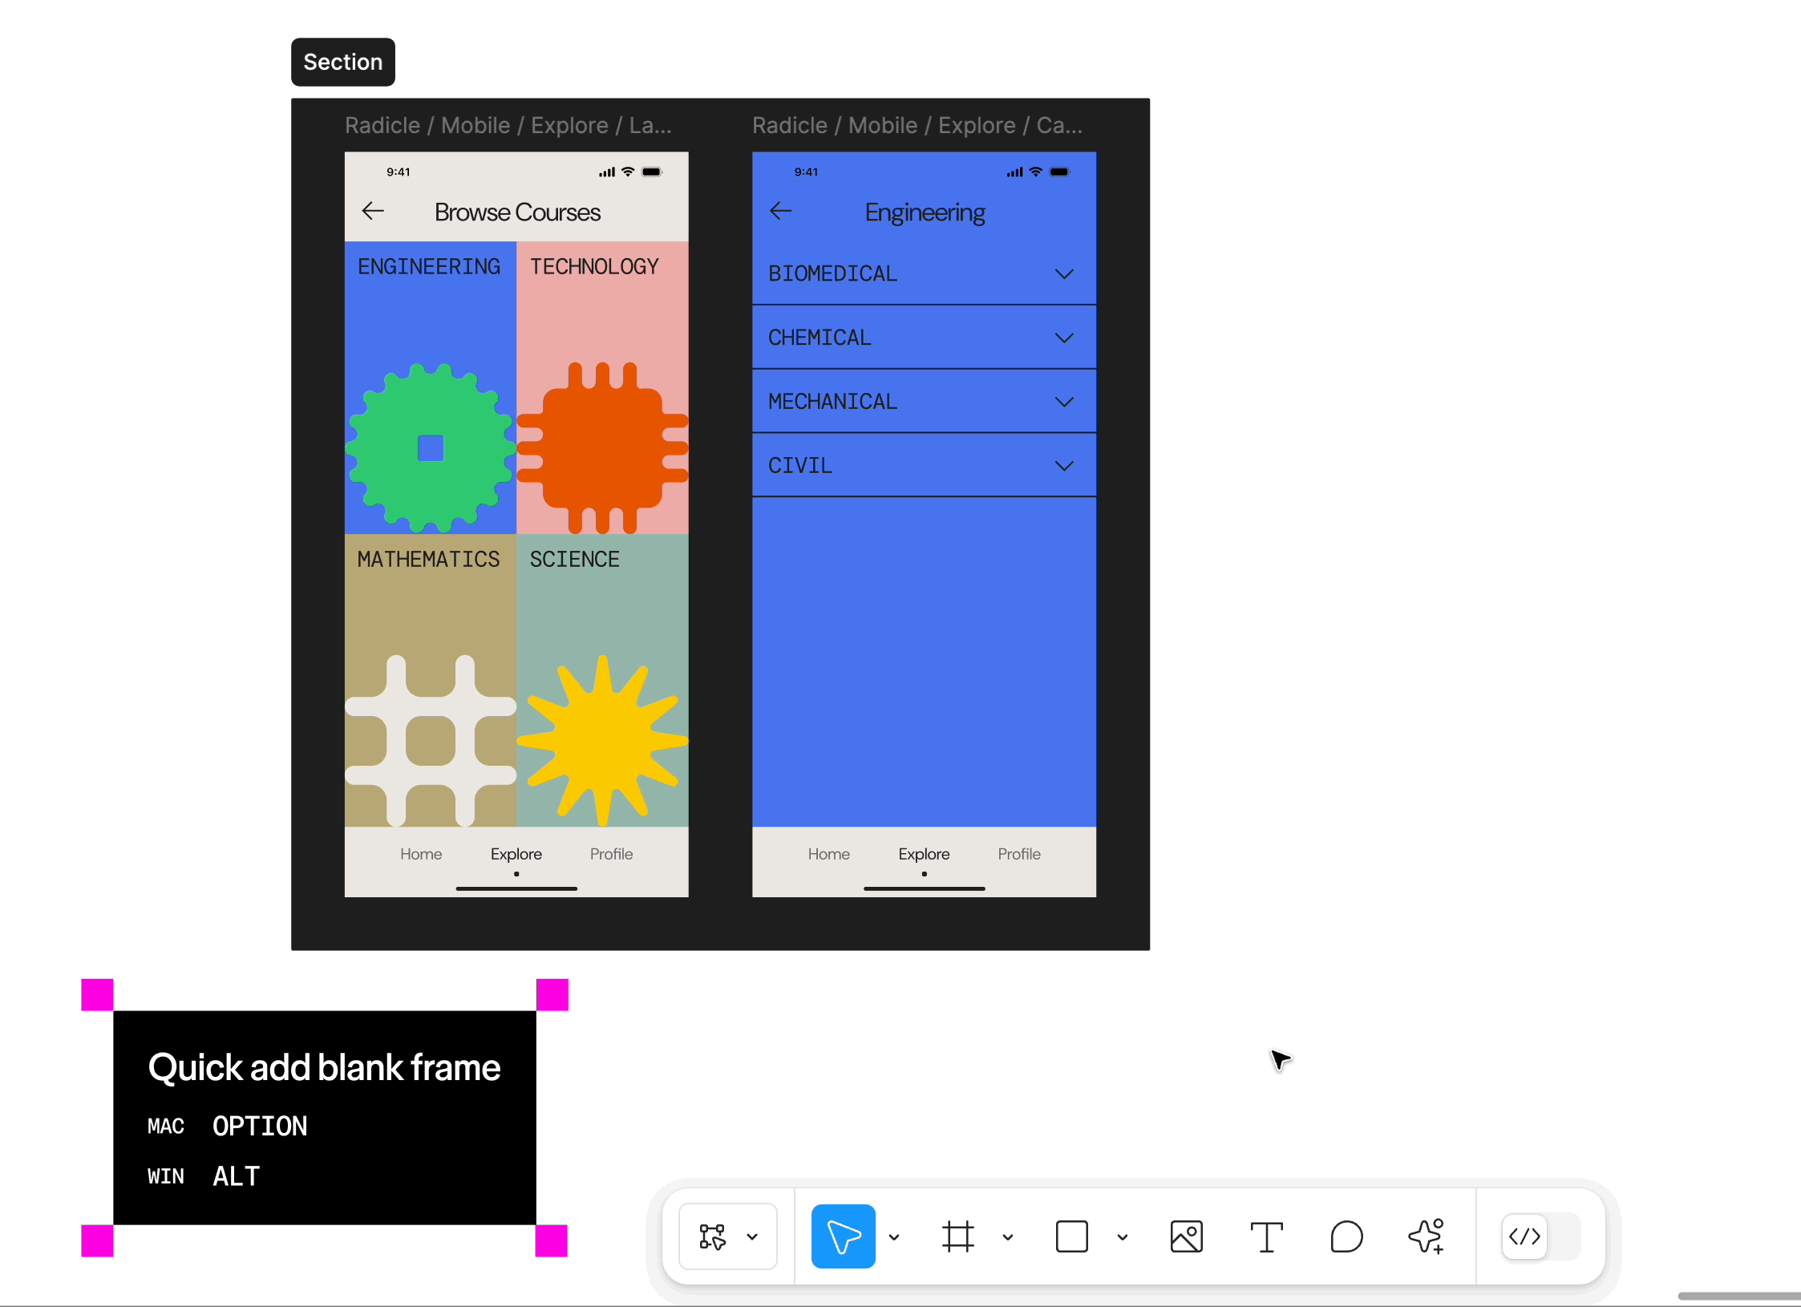Toggle the Move tool dropdown arrow
Viewport: 1801px width, 1307px height.
tap(895, 1236)
